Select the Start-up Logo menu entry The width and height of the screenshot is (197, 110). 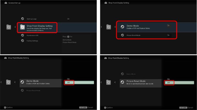coord(32,19)
